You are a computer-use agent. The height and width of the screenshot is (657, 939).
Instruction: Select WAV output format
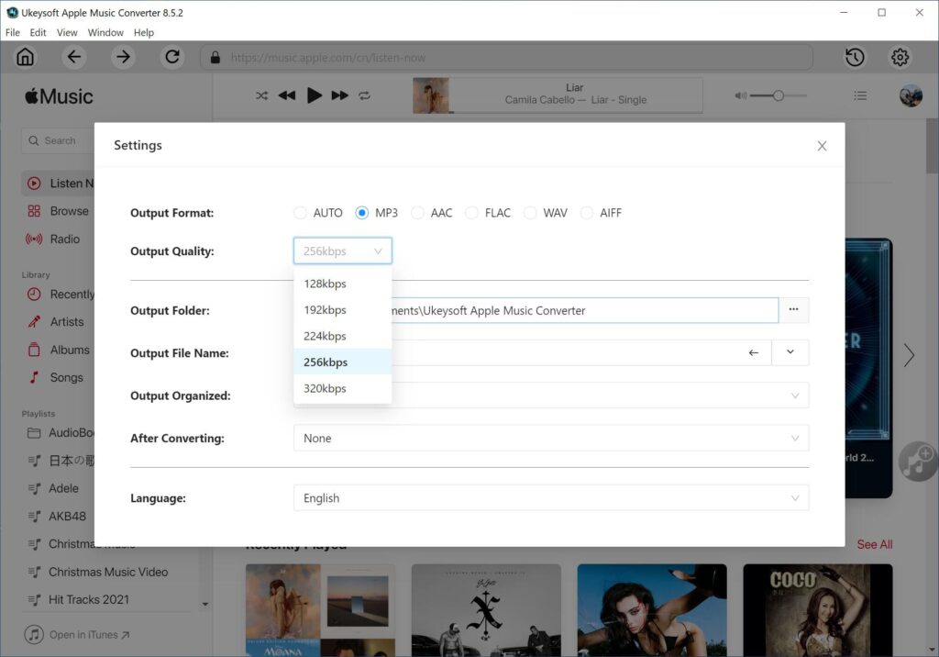point(530,213)
